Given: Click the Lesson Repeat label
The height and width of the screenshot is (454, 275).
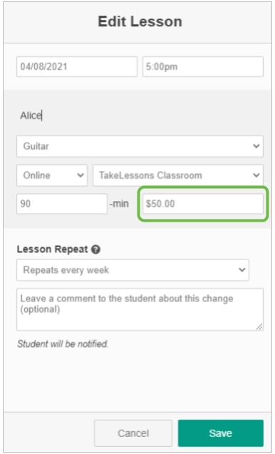Looking at the screenshot, I should [x=52, y=249].
